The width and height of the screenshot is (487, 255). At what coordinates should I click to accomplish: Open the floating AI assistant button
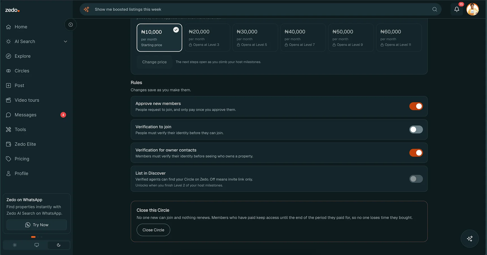click(x=469, y=239)
